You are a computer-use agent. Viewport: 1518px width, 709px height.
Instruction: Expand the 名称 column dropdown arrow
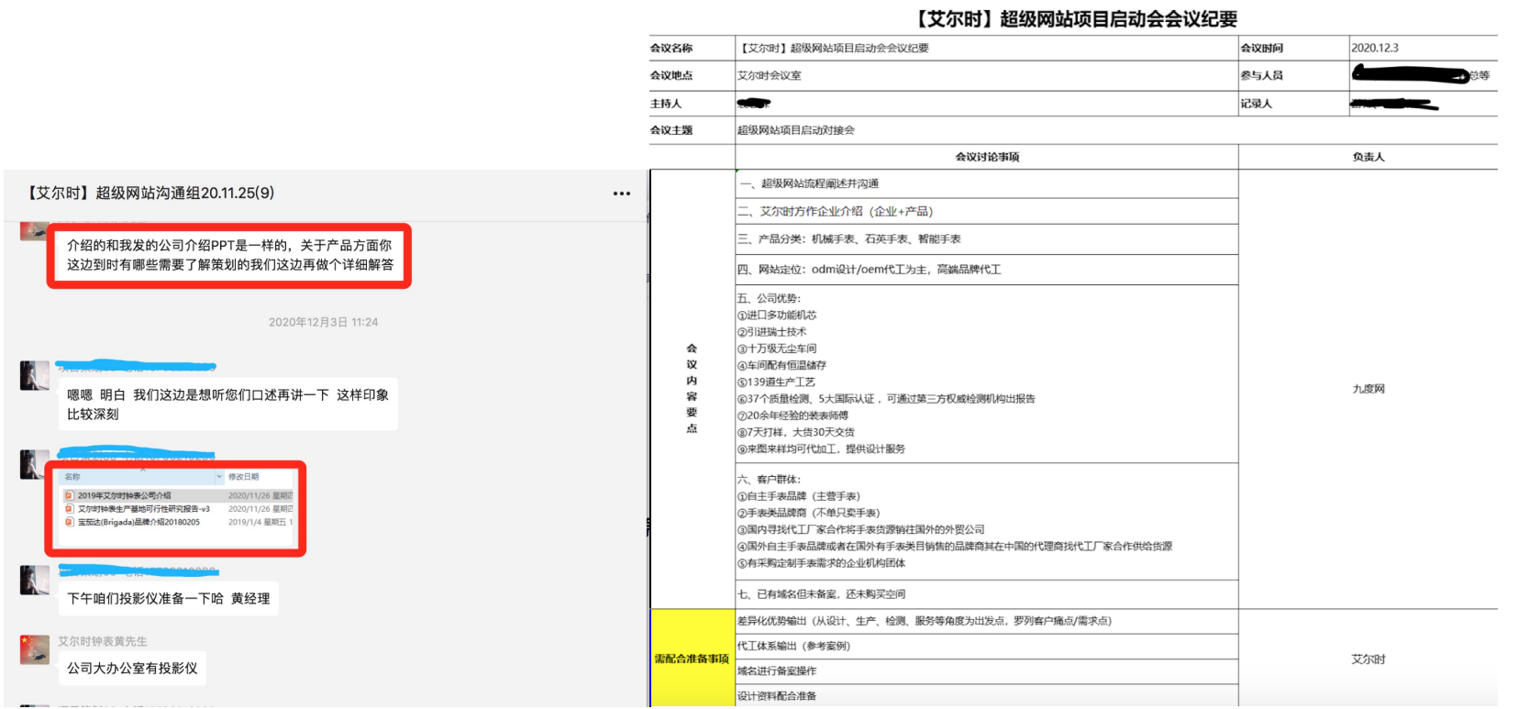click(219, 477)
